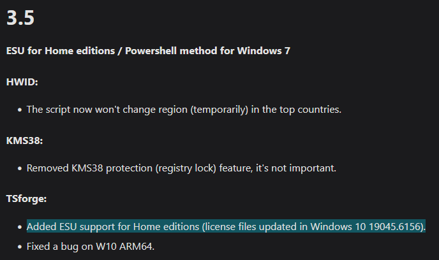Click the ESU for Home editions subtitle
The width and height of the screenshot is (439, 260).
[x=148, y=51]
